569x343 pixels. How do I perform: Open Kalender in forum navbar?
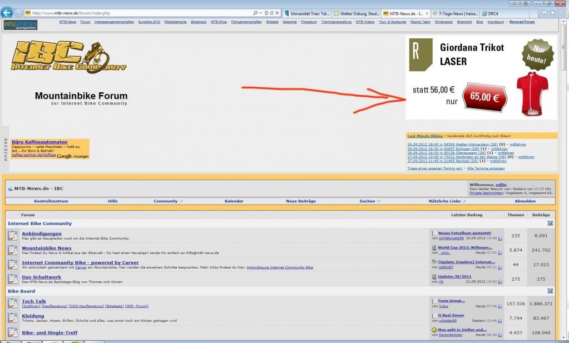(234, 201)
